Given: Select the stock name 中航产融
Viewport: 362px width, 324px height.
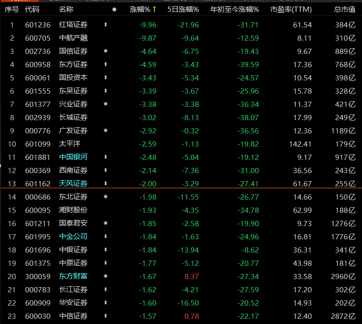Looking at the screenshot, I should (x=73, y=38).
